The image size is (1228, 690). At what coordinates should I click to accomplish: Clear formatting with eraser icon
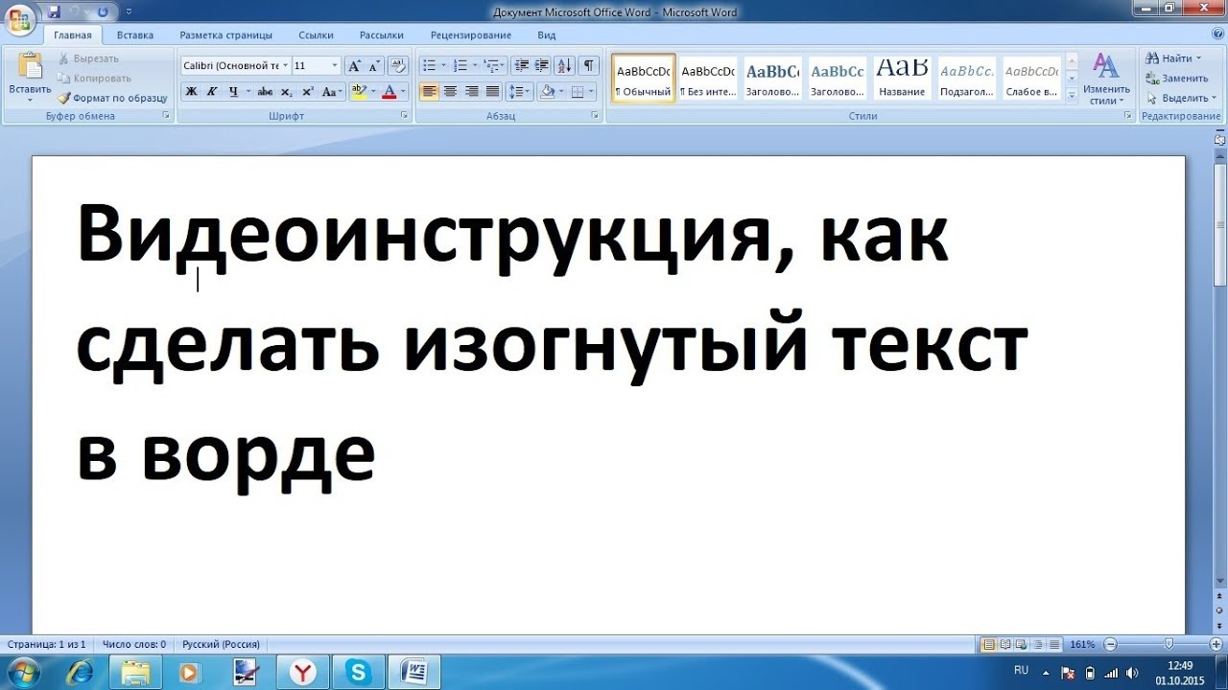(x=399, y=65)
